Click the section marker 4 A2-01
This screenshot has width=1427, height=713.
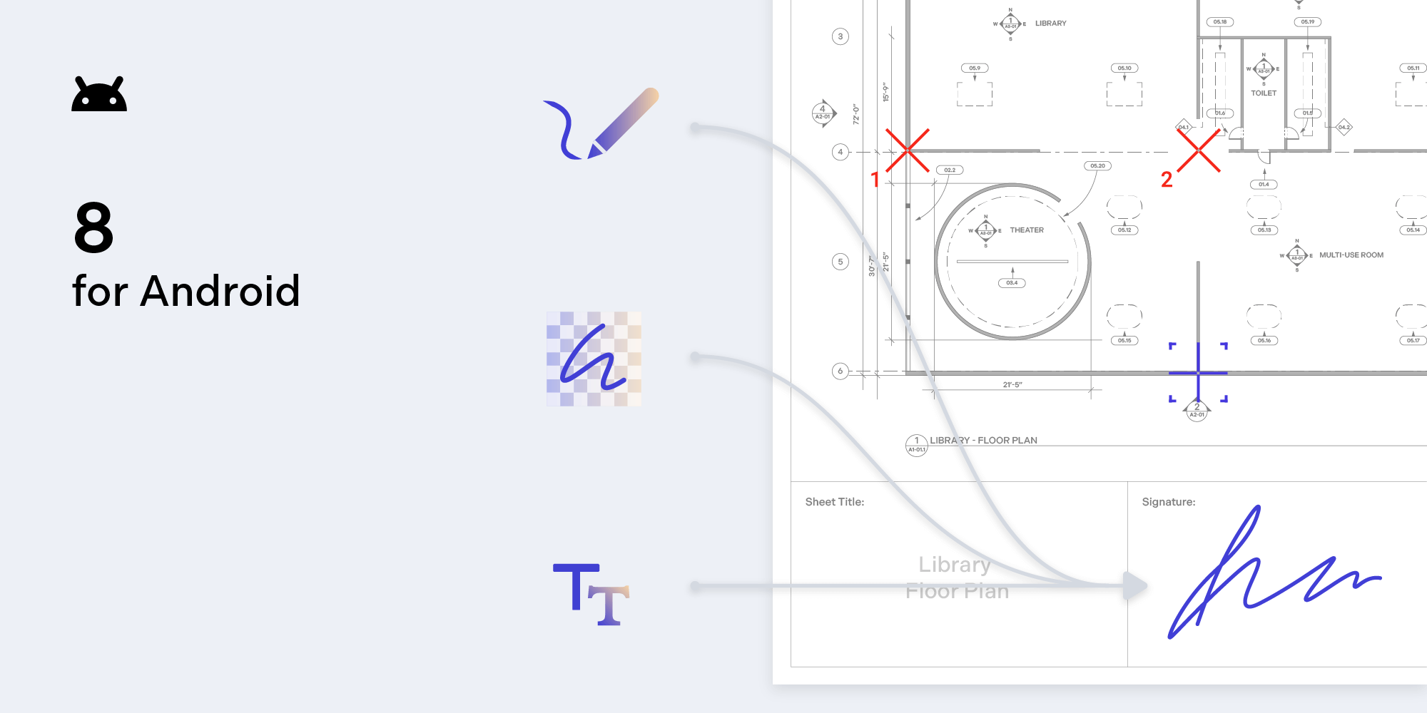click(x=823, y=113)
